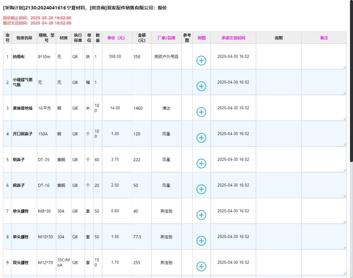This screenshot has width=353, height=278.
Task: Edit unit price 358.00 for 防雨布
Action: coord(117,57)
